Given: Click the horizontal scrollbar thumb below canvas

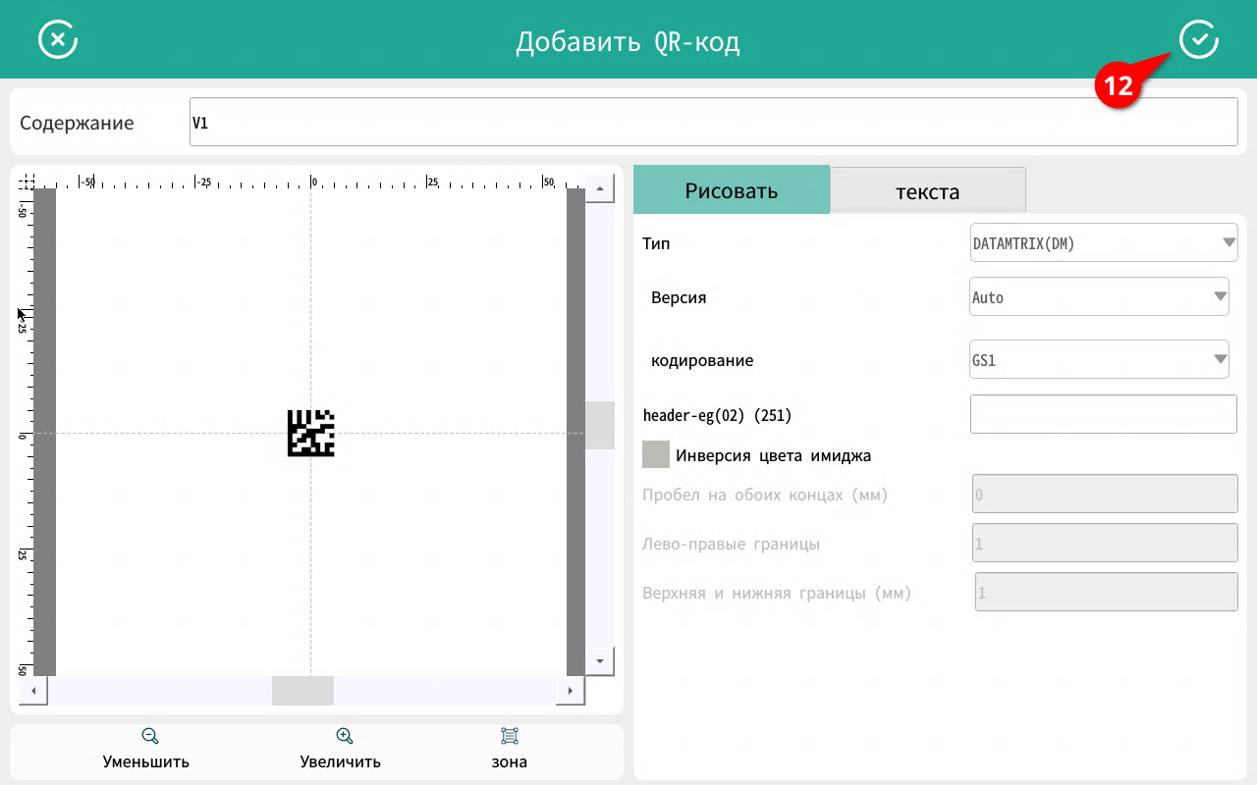Looking at the screenshot, I should (x=302, y=691).
